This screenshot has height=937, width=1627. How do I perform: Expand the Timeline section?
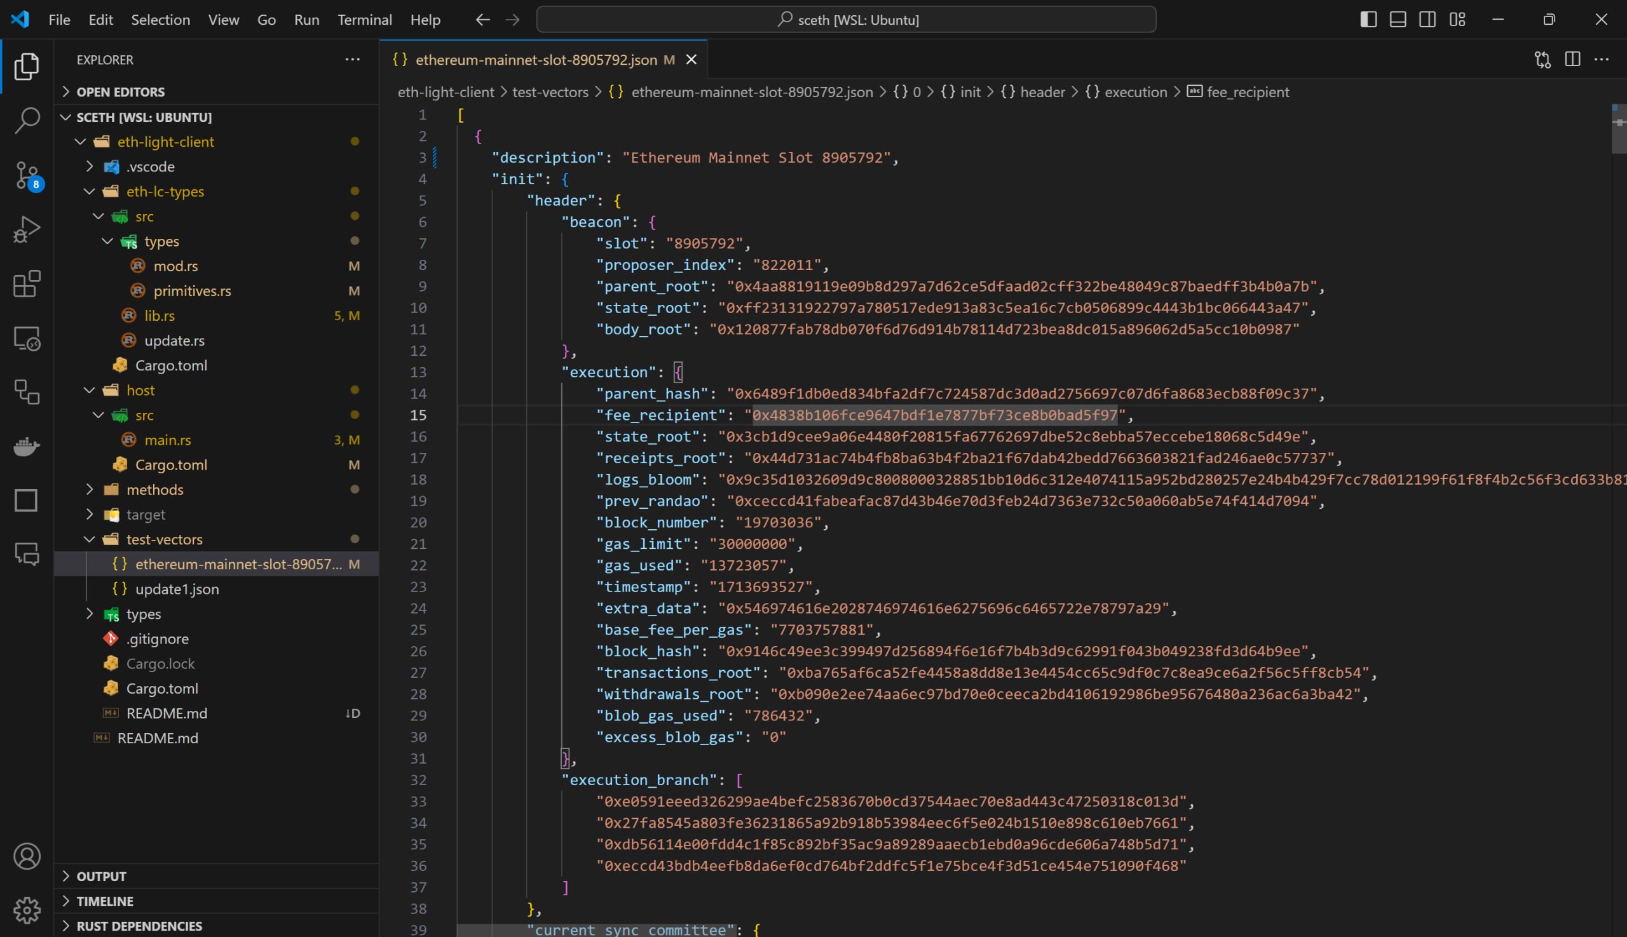216,901
